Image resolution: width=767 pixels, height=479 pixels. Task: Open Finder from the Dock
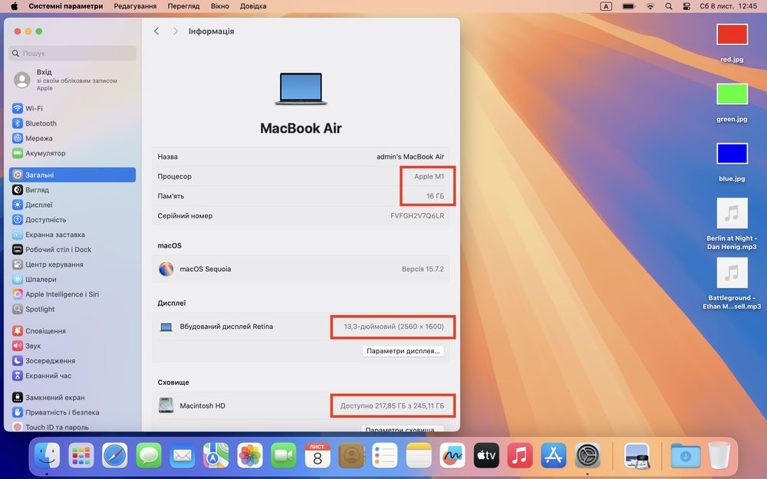[x=47, y=455]
